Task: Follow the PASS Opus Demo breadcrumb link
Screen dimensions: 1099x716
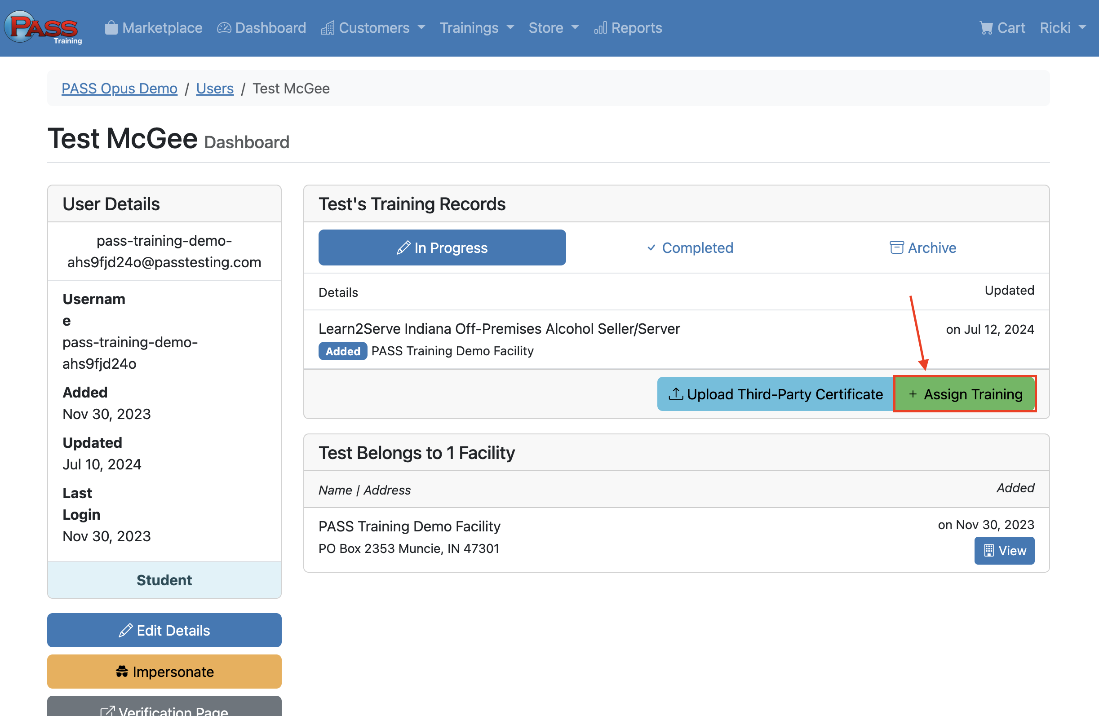Action: [x=119, y=88]
